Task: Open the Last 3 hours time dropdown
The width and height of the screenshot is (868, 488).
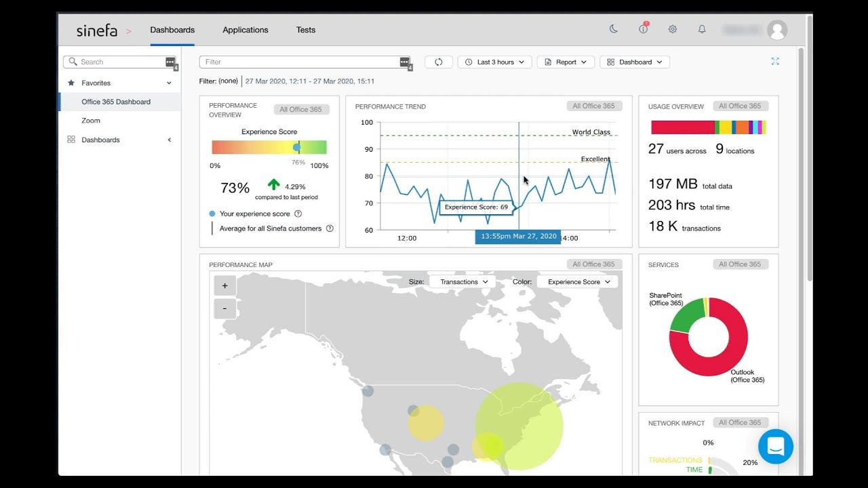Action: pos(495,62)
